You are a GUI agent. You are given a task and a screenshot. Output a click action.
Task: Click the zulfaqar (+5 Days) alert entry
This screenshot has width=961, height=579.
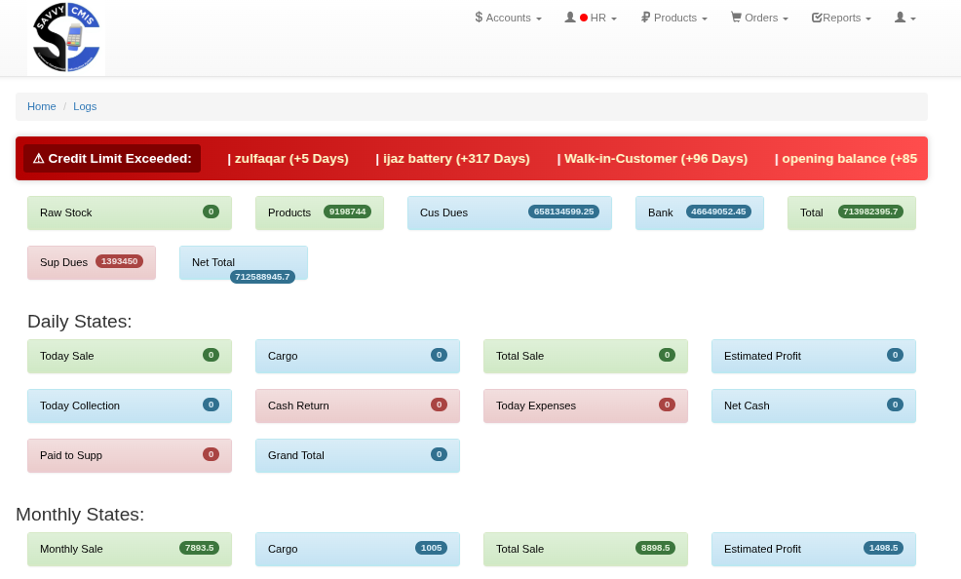288,159
